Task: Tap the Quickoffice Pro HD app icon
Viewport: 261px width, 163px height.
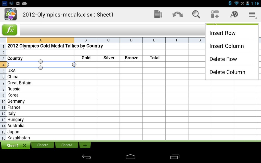Action: tap(10, 14)
